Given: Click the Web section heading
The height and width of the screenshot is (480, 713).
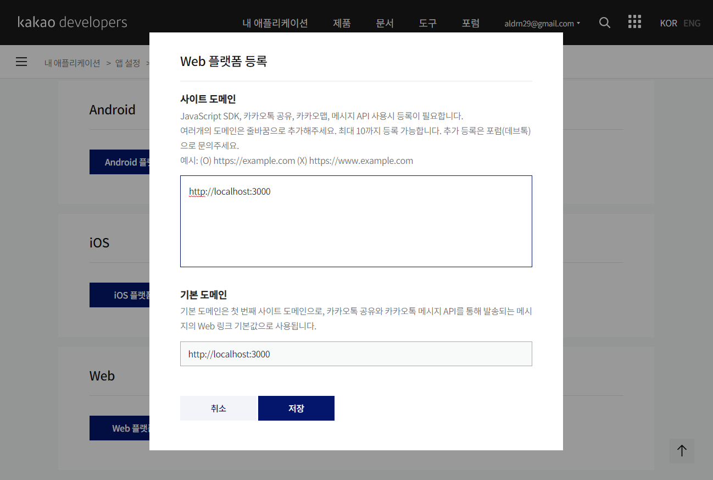Looking at the screenshot, I should (x=102, y=376).
